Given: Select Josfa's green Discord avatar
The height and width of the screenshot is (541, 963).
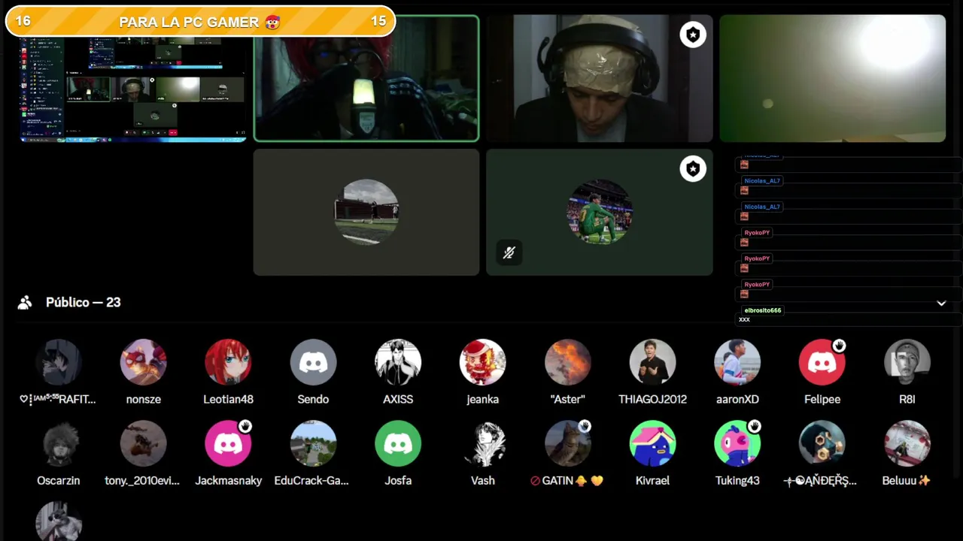Looking at the screenshot, I should click(x=398, y=443).
